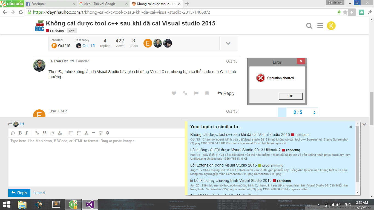Screen dimensions: 374x210
Task: Open the emoji picker smiley icon
Action: [x=100, y=133]
